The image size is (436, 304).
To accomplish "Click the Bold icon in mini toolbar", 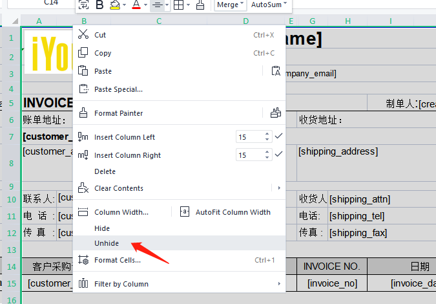I will [99, 5].
